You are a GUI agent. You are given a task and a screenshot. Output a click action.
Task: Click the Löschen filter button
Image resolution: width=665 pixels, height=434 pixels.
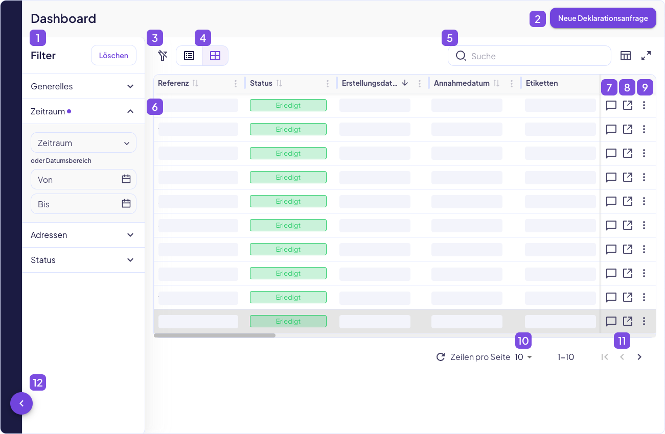coord(113,56)
